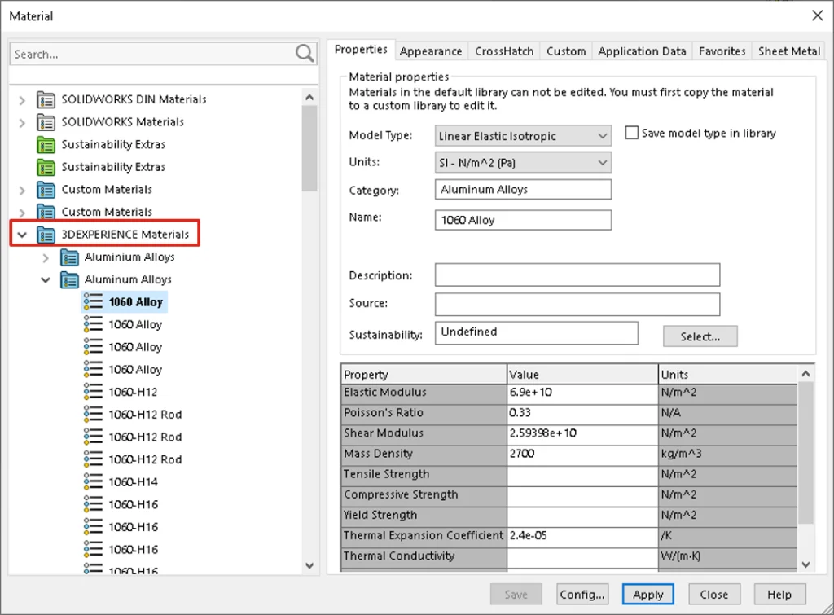Click the sustainability Select... button
Screen dimensions: 834x615
[700, 336]
